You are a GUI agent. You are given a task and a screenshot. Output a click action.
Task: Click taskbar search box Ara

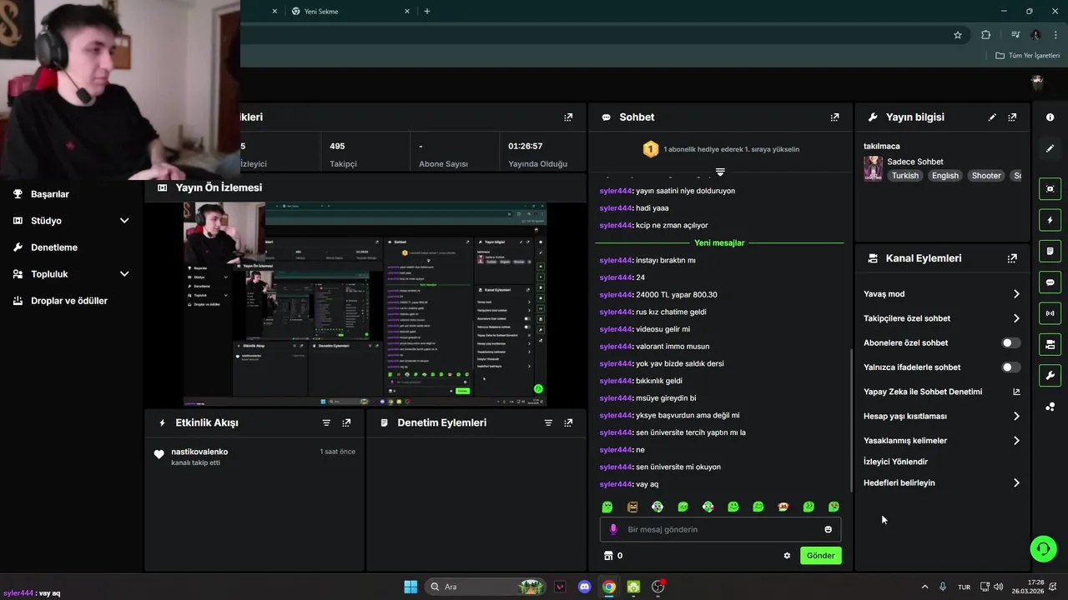pos(486,587)
